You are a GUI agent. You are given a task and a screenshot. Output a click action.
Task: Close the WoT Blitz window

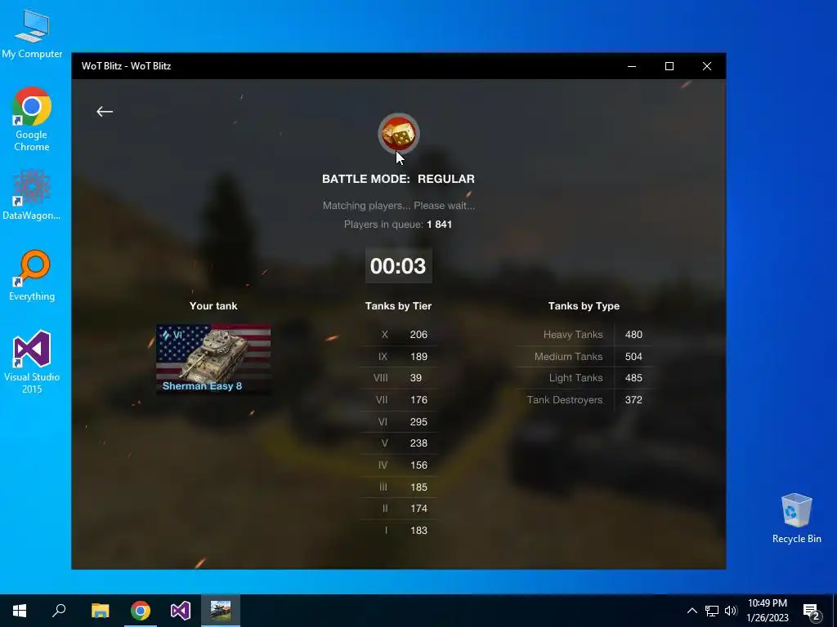pos(707,66)
